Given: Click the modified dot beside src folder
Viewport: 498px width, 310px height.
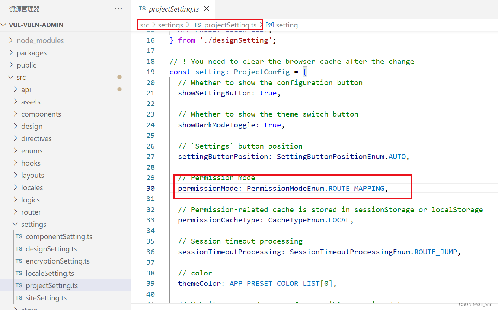Looking at the screenshot, I should pyautogui.click(x=119, y=77).
